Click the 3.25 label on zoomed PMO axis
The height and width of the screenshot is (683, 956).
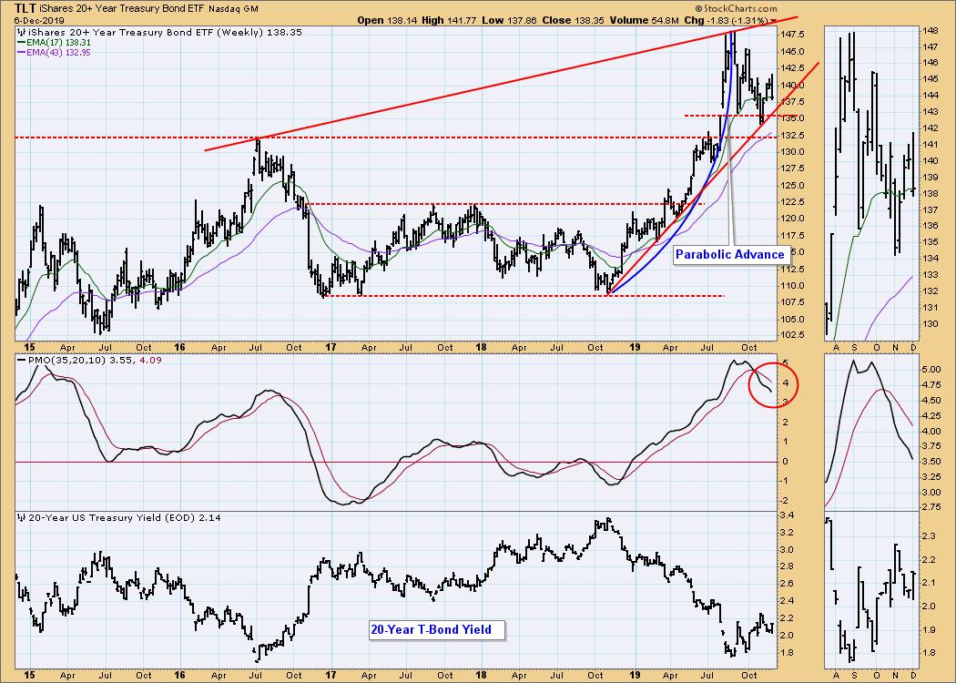click(931, 477)
